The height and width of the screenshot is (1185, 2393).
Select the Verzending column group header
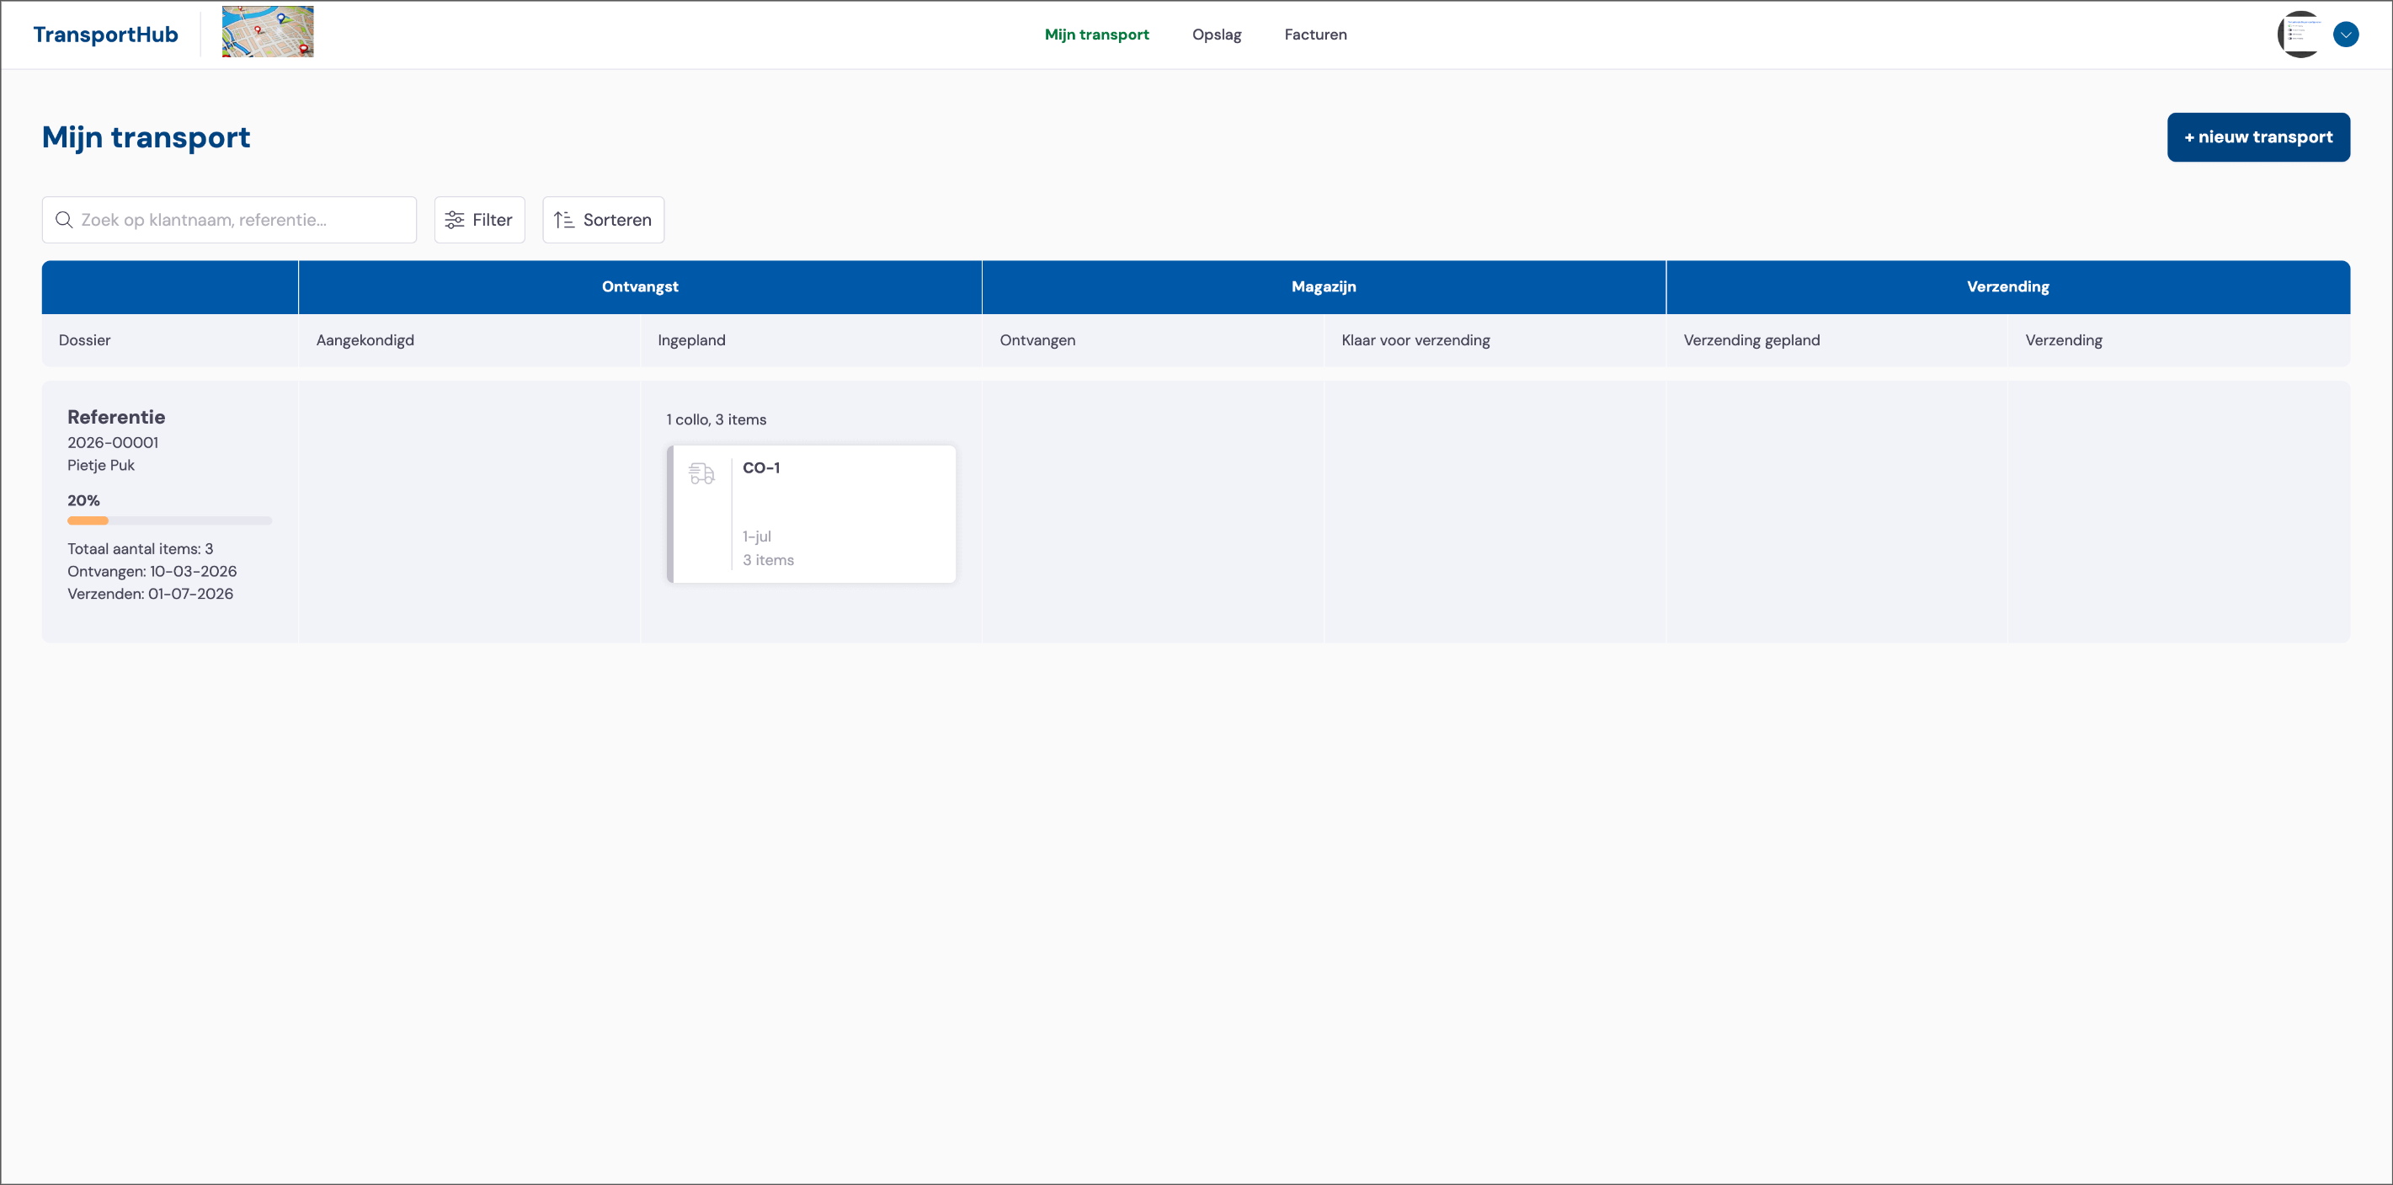click(x=2007, y=286)
